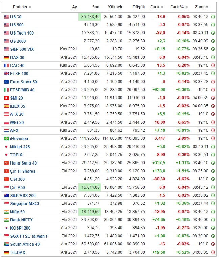Open the SGX FTSE Taiwan F link
This screenshot has height=261, width=219.
pyautogui.click(x=29, y=236)
